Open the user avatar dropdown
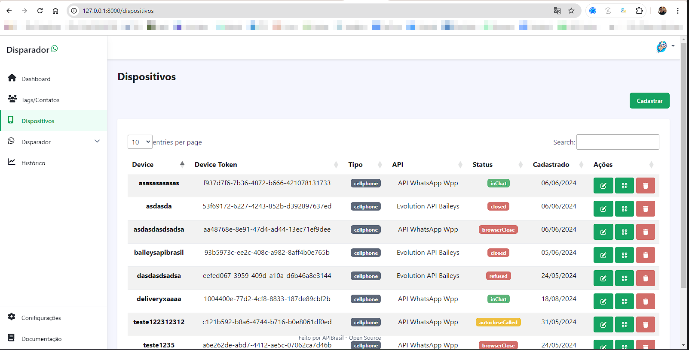Image resolution: width=689 pixels, height=350 pixels. point(665,46)
